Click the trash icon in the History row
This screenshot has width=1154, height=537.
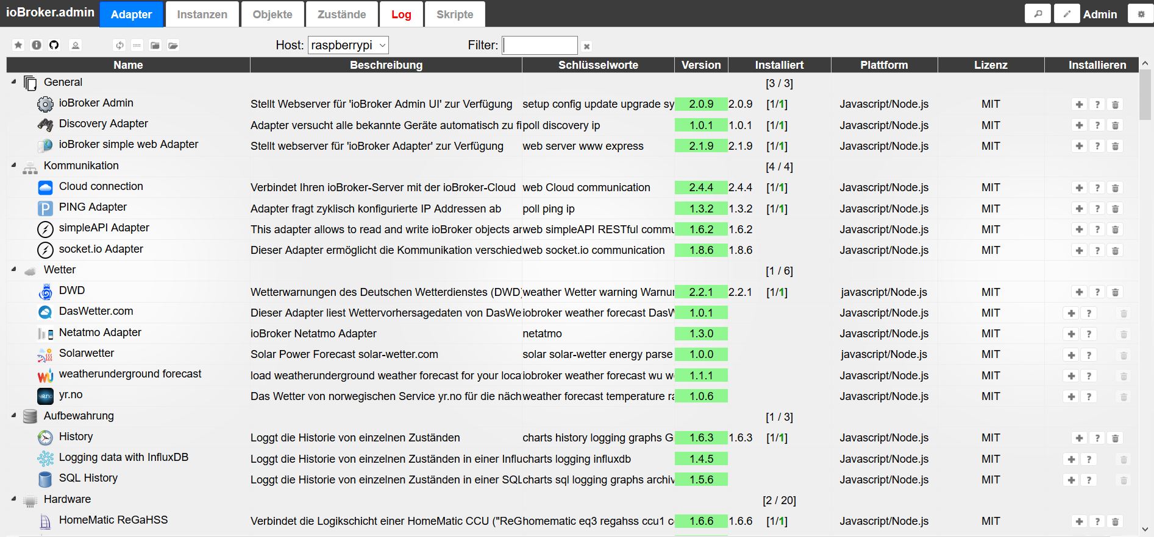tap(1116, 438)
